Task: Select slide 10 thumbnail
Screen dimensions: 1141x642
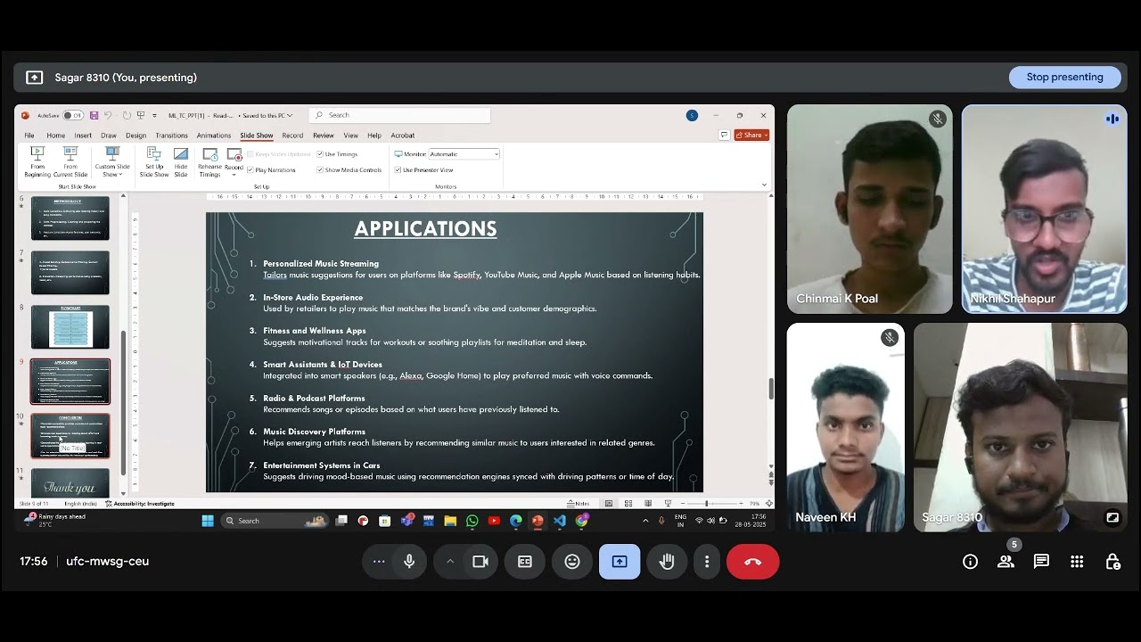Action: [70, 436]
